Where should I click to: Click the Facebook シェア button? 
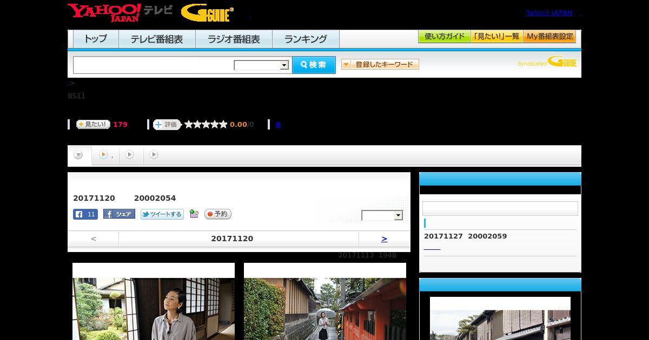click(119, 214)
